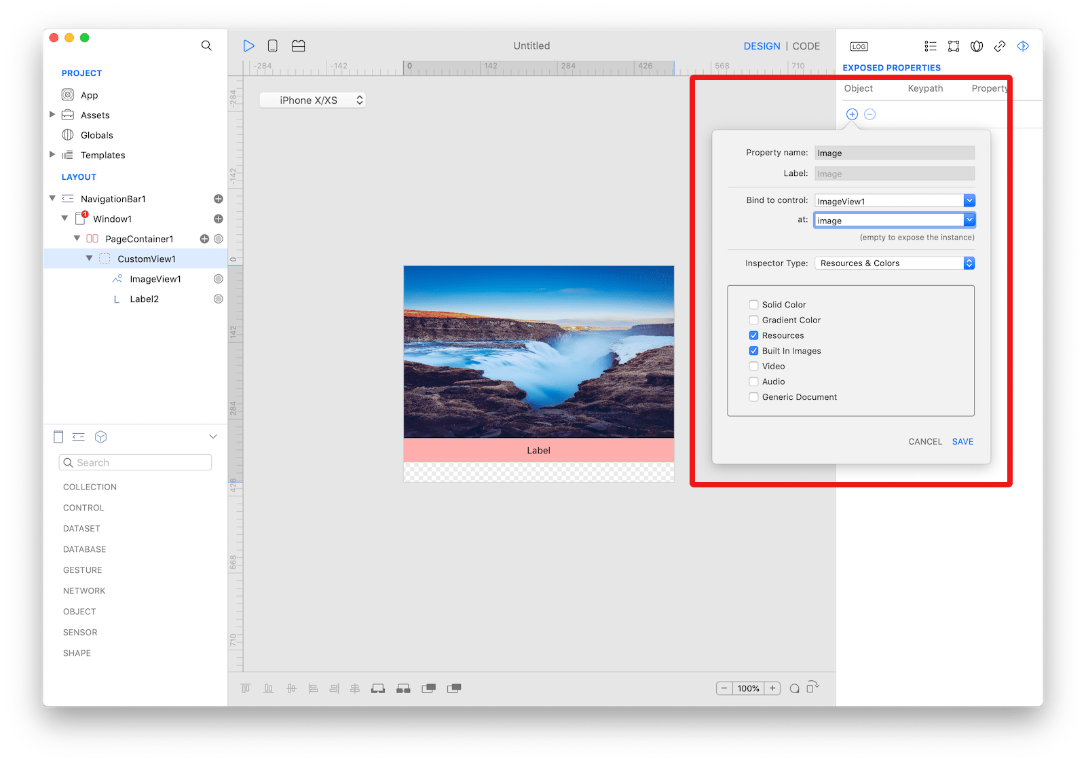Select waterfall image on canvas

click(x=539, y=352)
